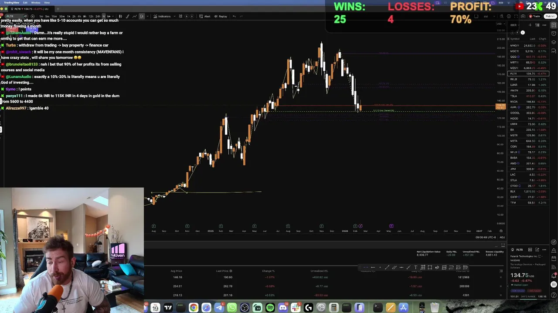Choose the candlestick chart style icon
The height and width of the screenshot is (313, 558).
pos(120,17)
